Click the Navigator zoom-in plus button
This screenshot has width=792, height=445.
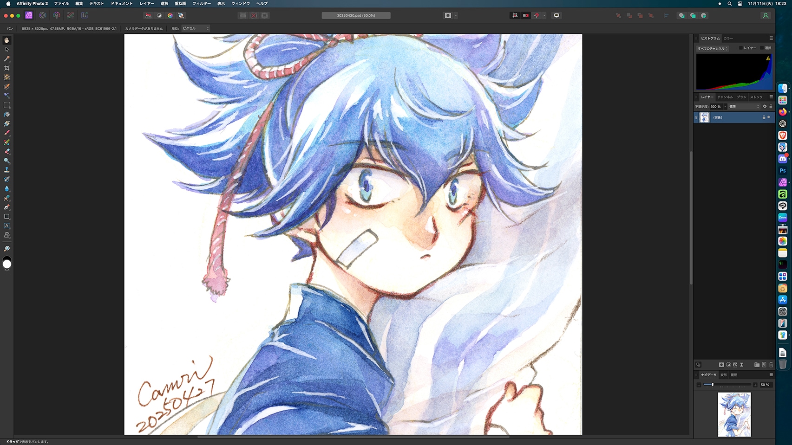[755, 385]
